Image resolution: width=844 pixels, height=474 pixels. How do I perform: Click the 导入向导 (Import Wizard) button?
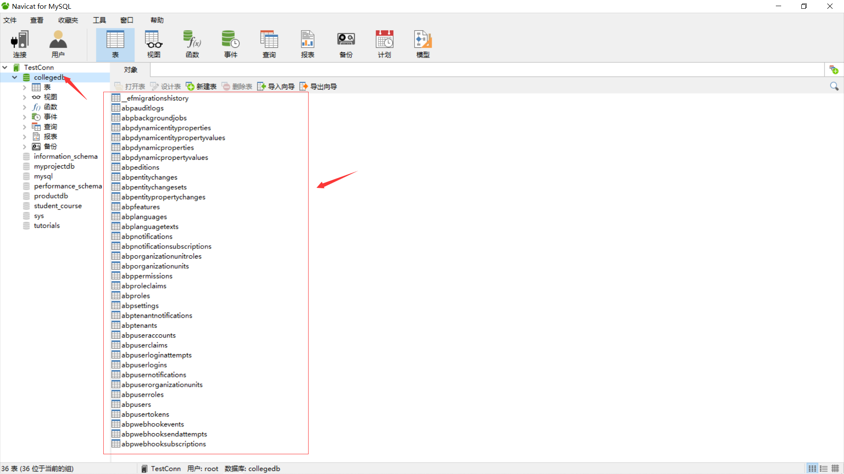pos(276,86)
